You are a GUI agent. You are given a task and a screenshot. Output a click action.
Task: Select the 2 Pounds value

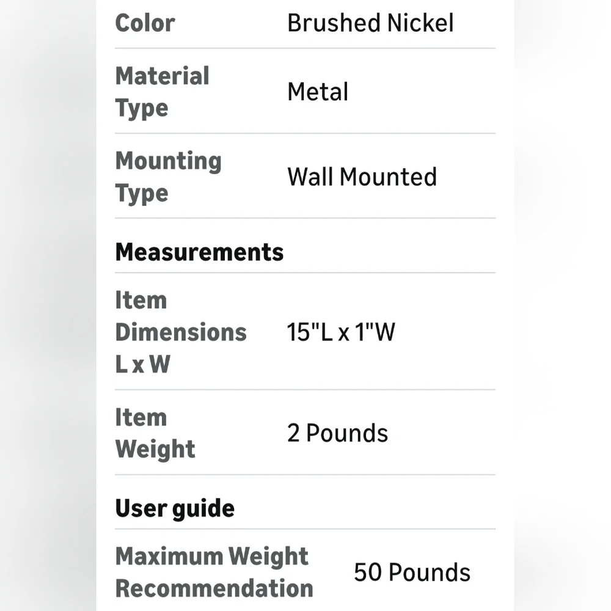[337, 433]
